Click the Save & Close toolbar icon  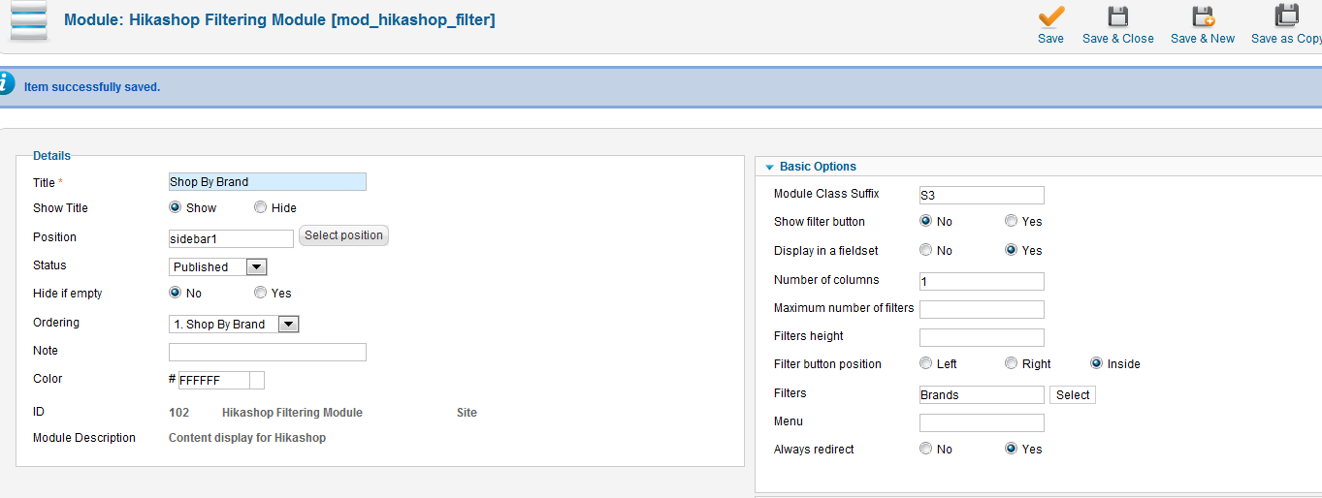coord(1118,17)
